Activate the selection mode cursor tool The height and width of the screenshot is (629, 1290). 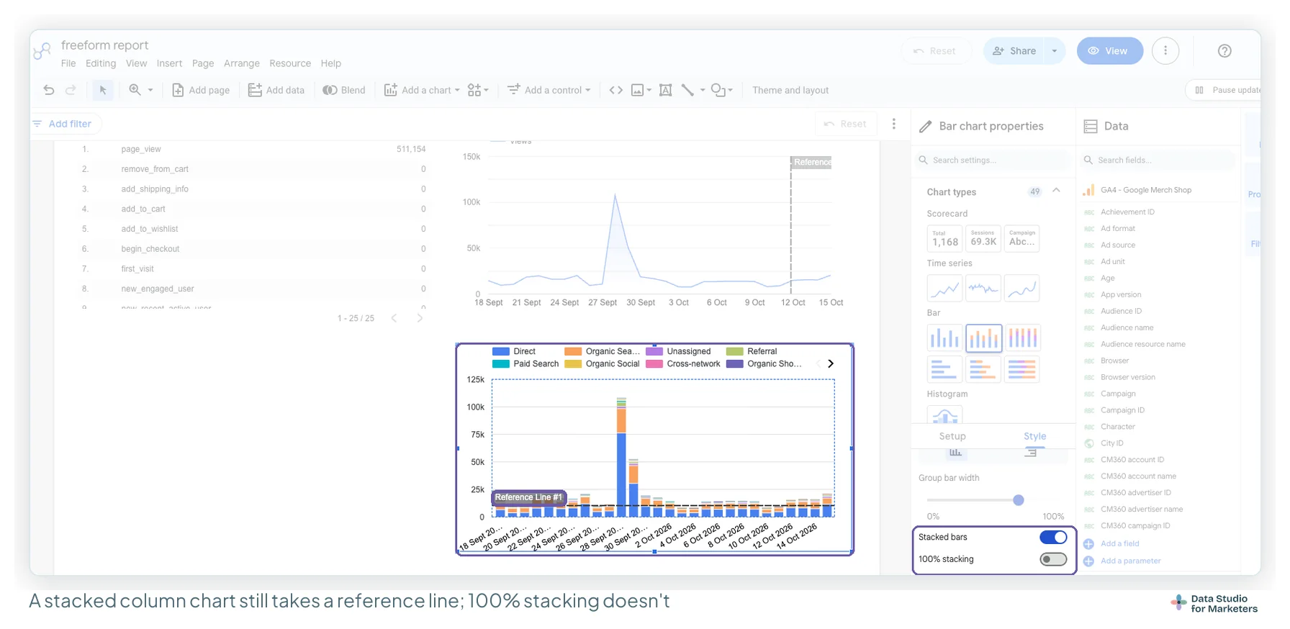(103, 90)
